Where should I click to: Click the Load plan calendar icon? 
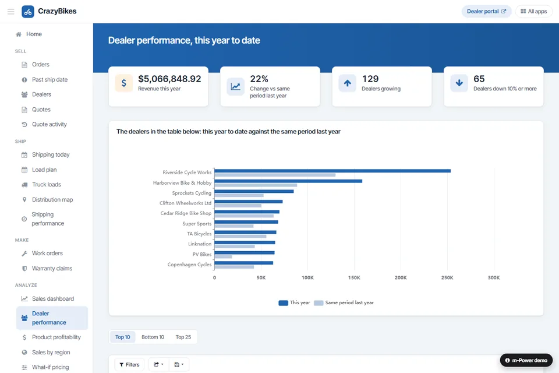click(x=24, y=170)
